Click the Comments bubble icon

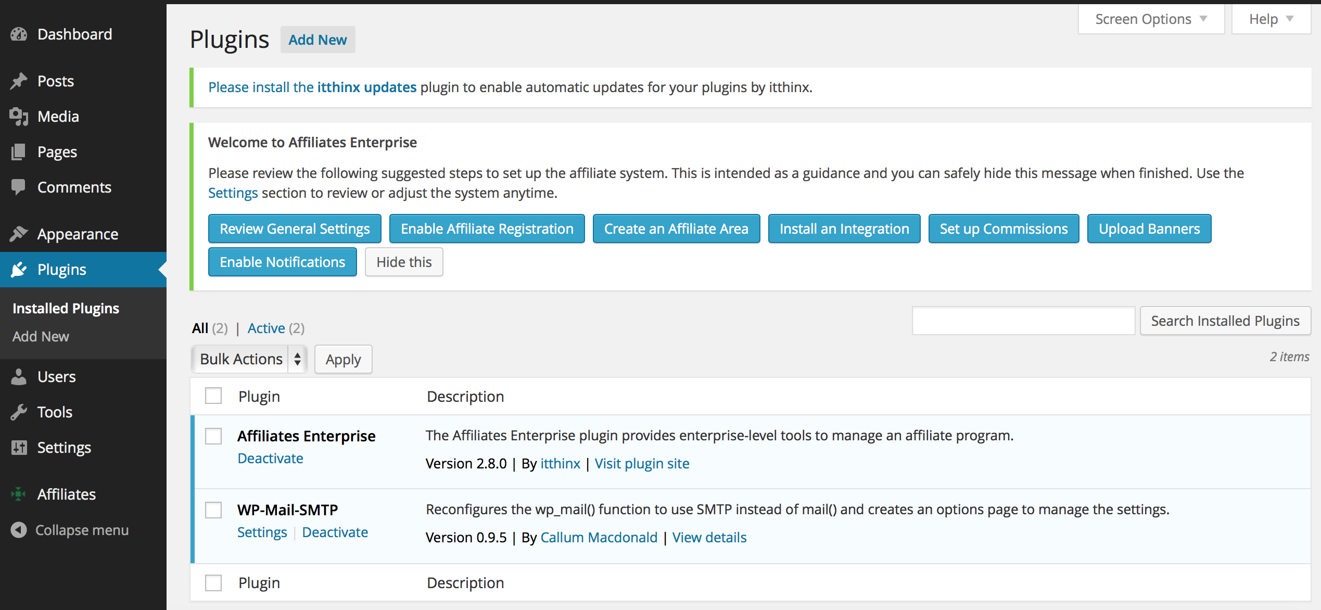19,187
